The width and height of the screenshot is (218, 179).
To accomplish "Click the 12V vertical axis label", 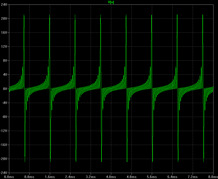I will point(4,46).
